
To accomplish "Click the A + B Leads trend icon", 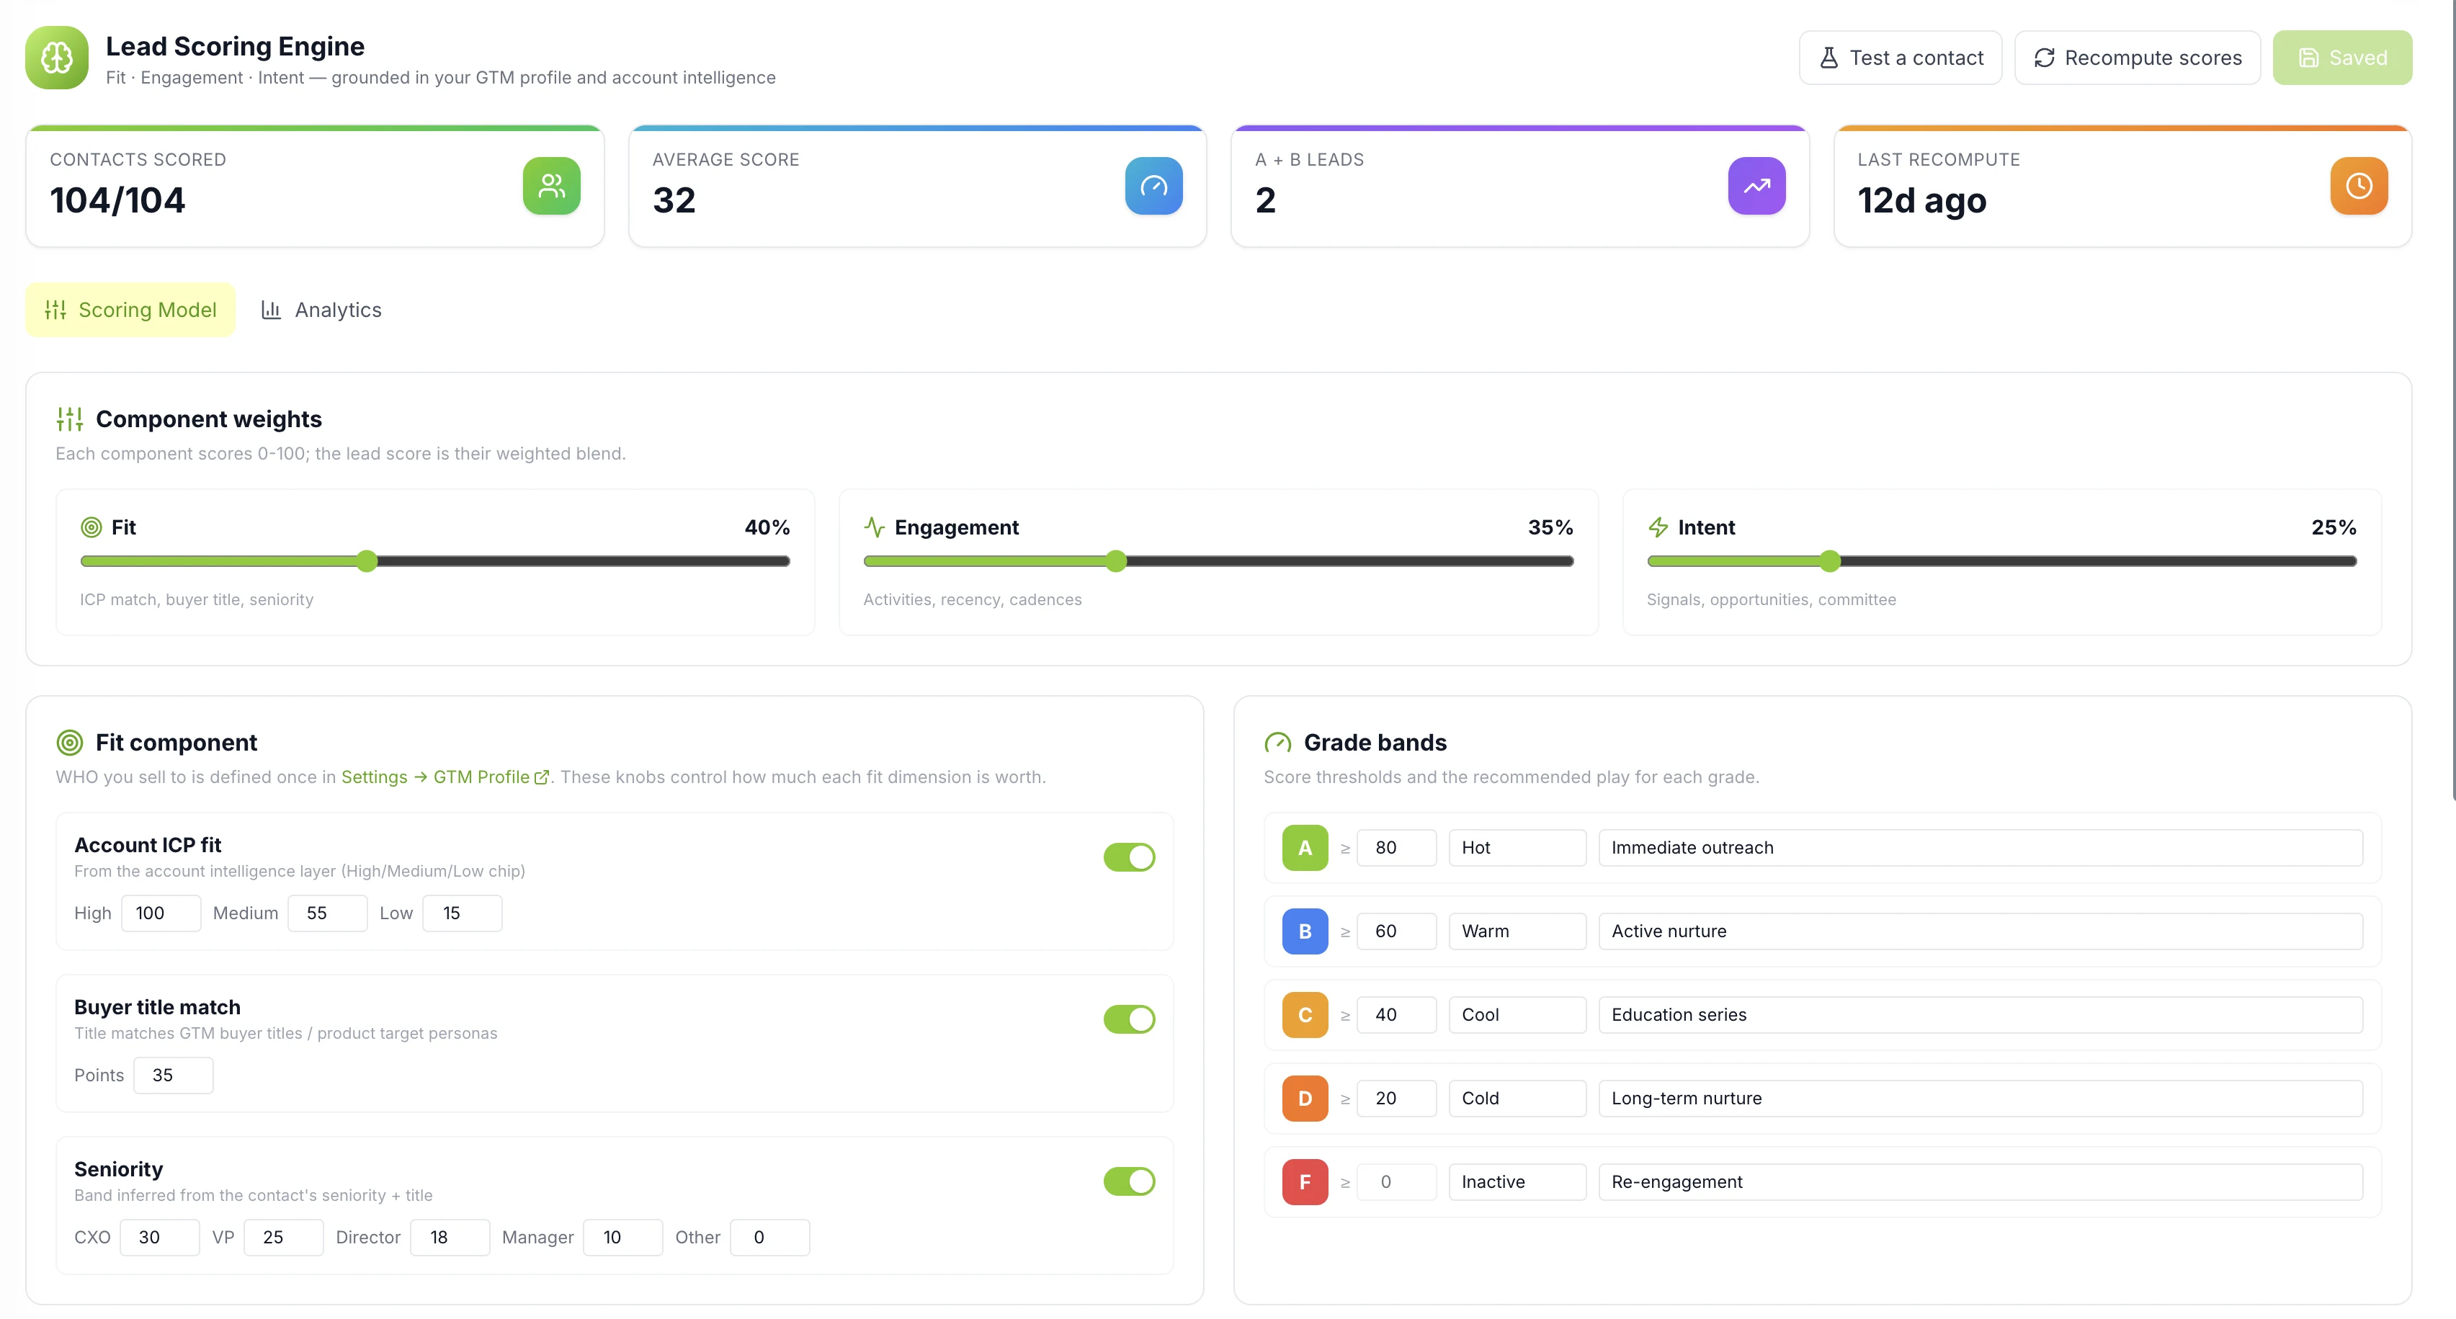I will pos(1756,186).
